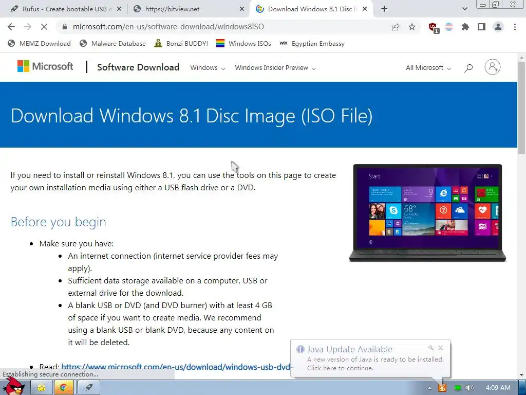Open Microsoft site search magnifier
The image size is (526, 395).
tap(468, 68)
